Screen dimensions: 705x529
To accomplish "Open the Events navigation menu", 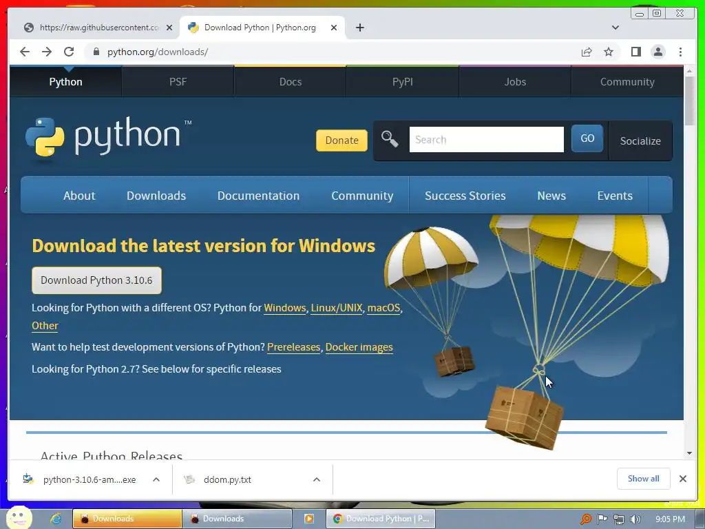I will pyautogui.click(x=615, y=196).
